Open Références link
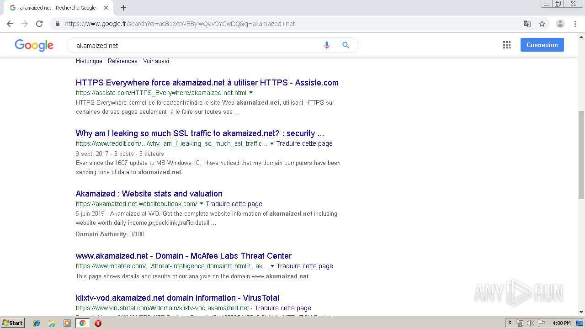Screen dimensions: 585x329 point(122,61)
